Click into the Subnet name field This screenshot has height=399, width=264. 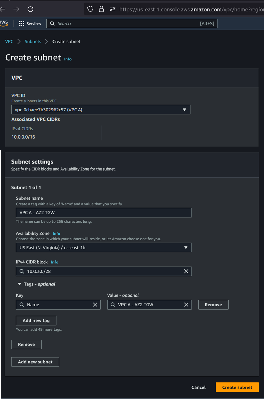pos(104,213)
